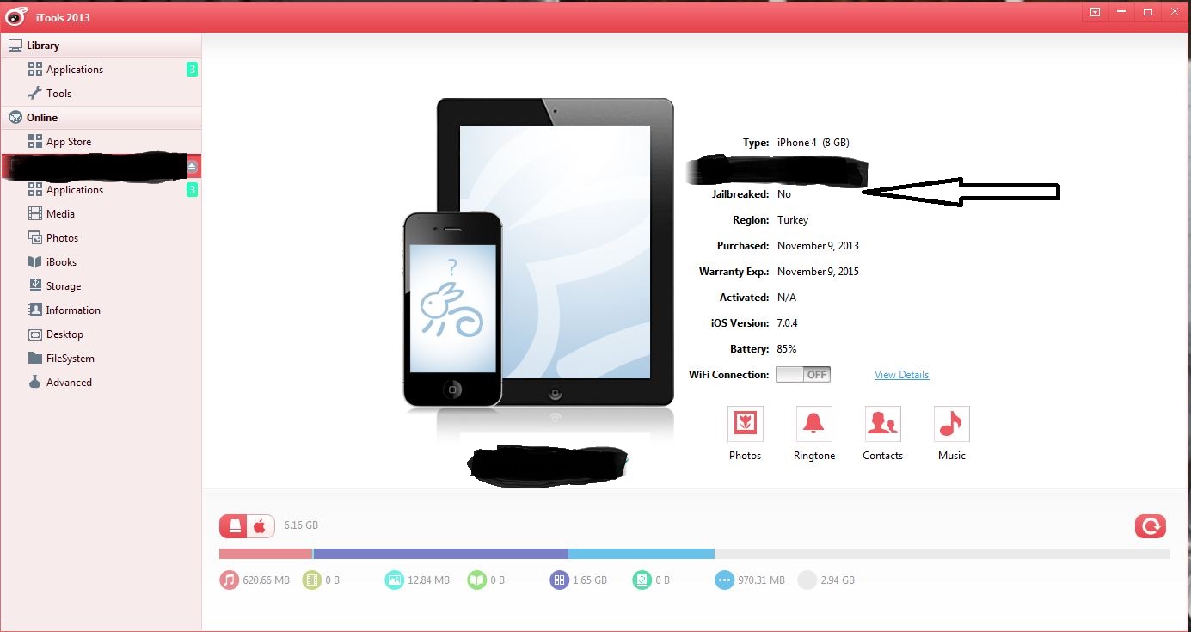Click the grey free-space segment of the storage bar

click(942, 554)
